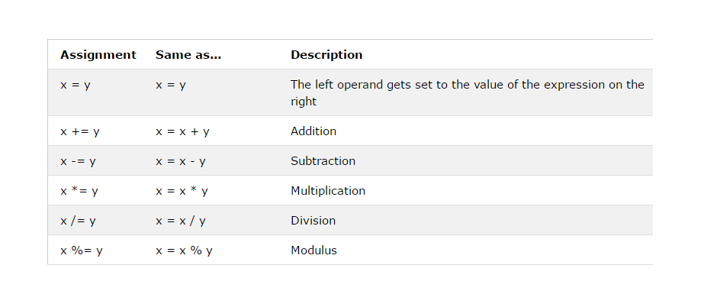Click the "x = x + y" cell
This screenshot has height=307, width=704.
click(182, 131)
